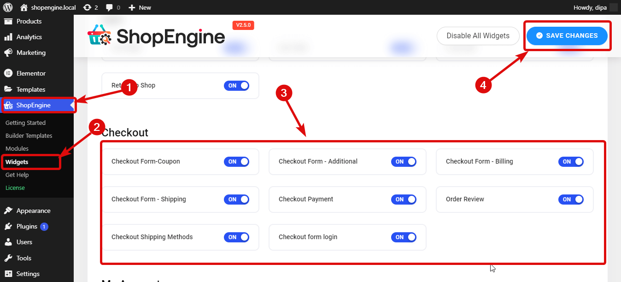The image size is (621, 282).
Task: Disable the Checkout Form - Billing widget
Action: point(571,162)
